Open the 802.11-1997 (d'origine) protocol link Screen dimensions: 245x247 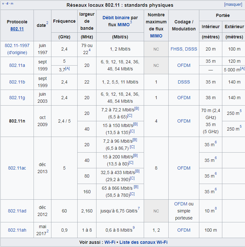click(17, 49)
